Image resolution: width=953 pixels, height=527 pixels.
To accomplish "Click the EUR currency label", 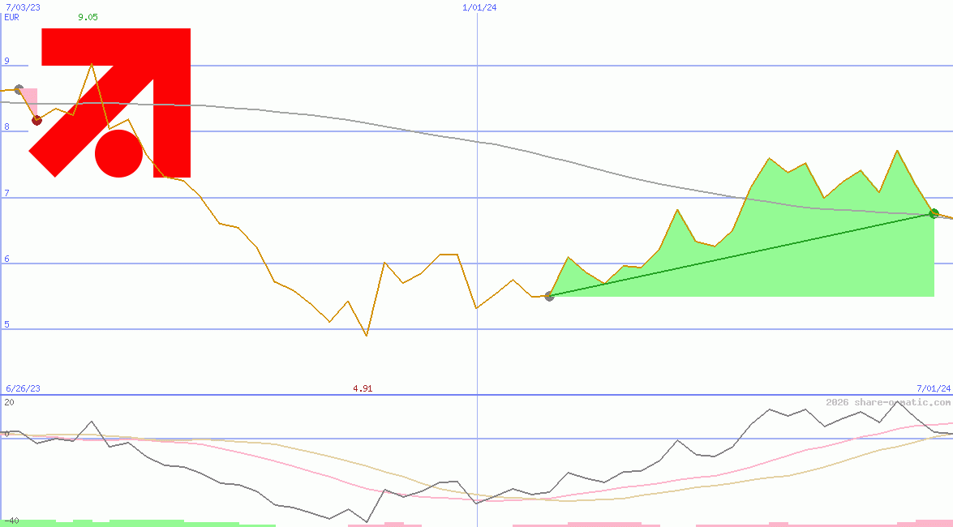I will coord(11,17).
